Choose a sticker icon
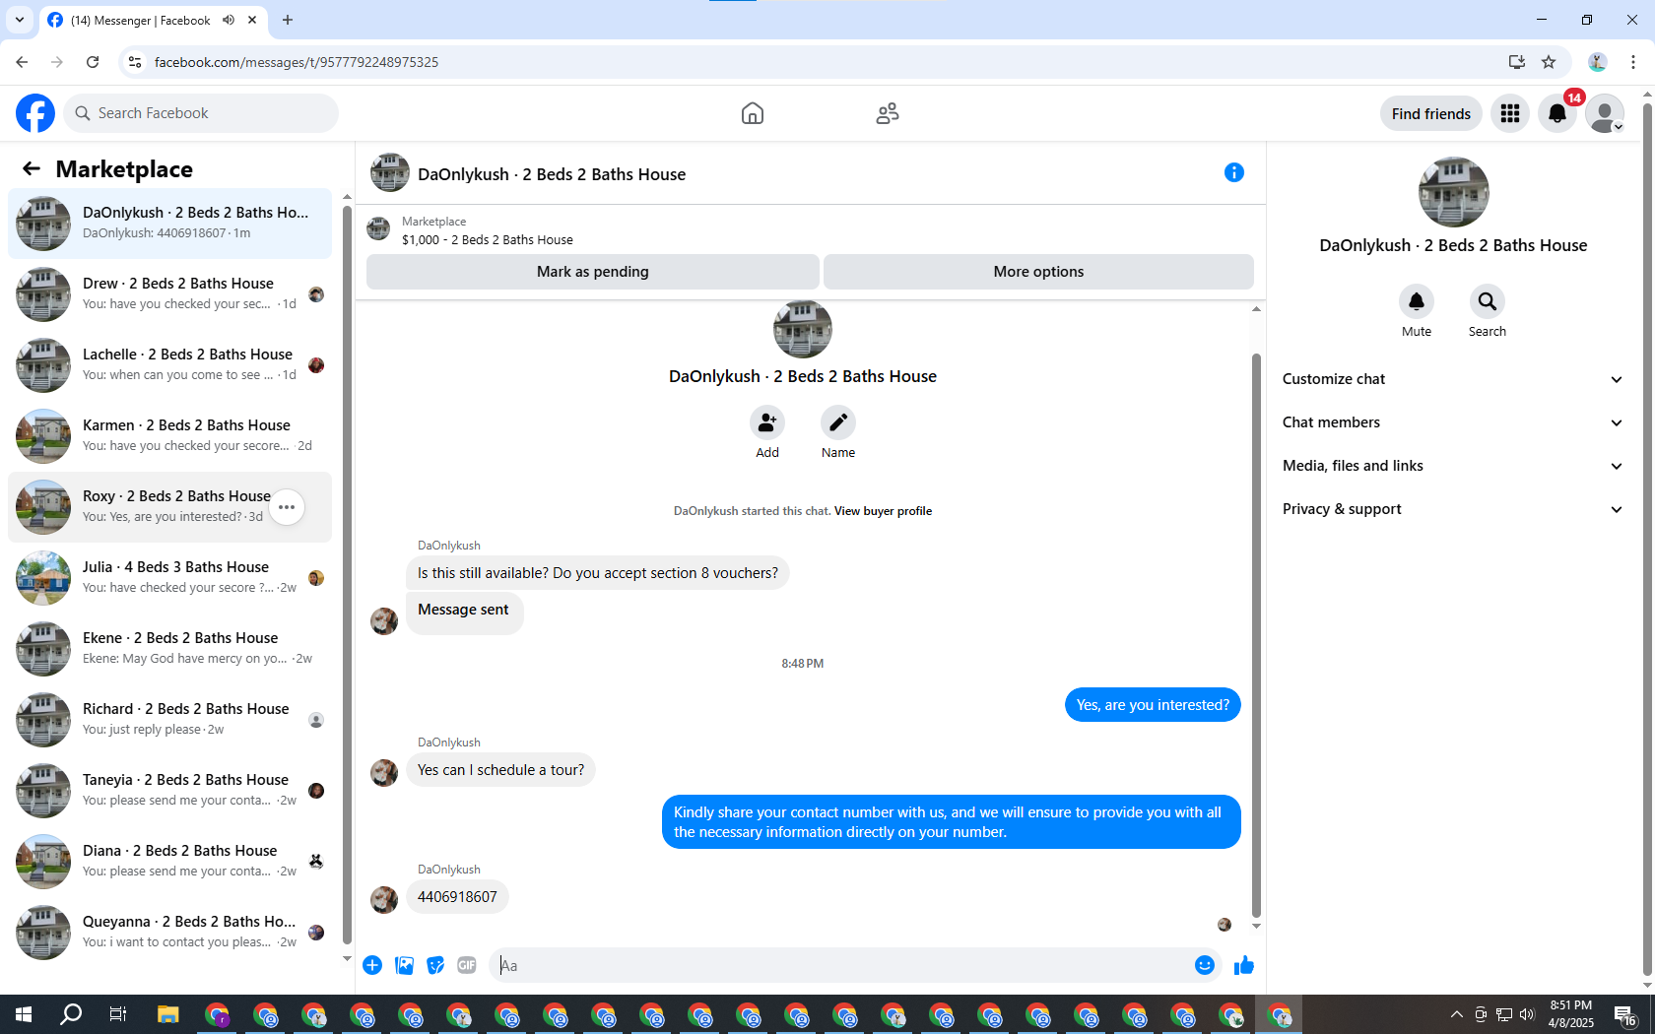Screen dimensions: 1655x1034 [x=435, y=965]
